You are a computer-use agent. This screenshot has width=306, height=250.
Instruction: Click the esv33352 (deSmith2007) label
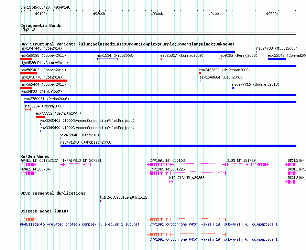pyautogui.click(x=58, y=113)
